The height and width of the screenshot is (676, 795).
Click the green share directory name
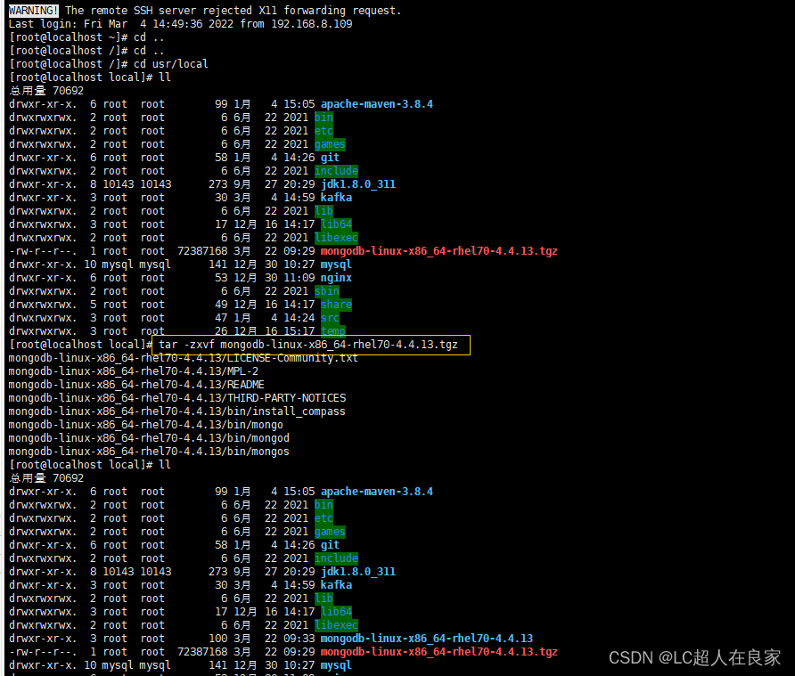(x=336, y=305)
